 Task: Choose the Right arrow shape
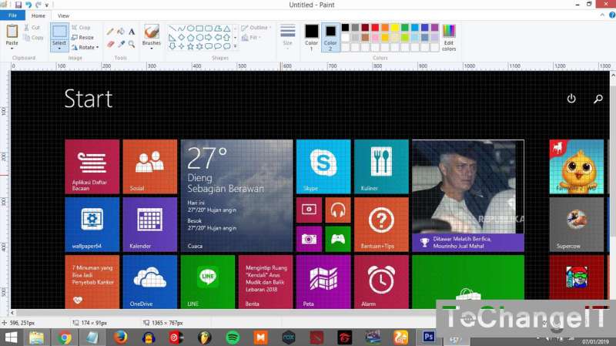click(x=209, y=38)
